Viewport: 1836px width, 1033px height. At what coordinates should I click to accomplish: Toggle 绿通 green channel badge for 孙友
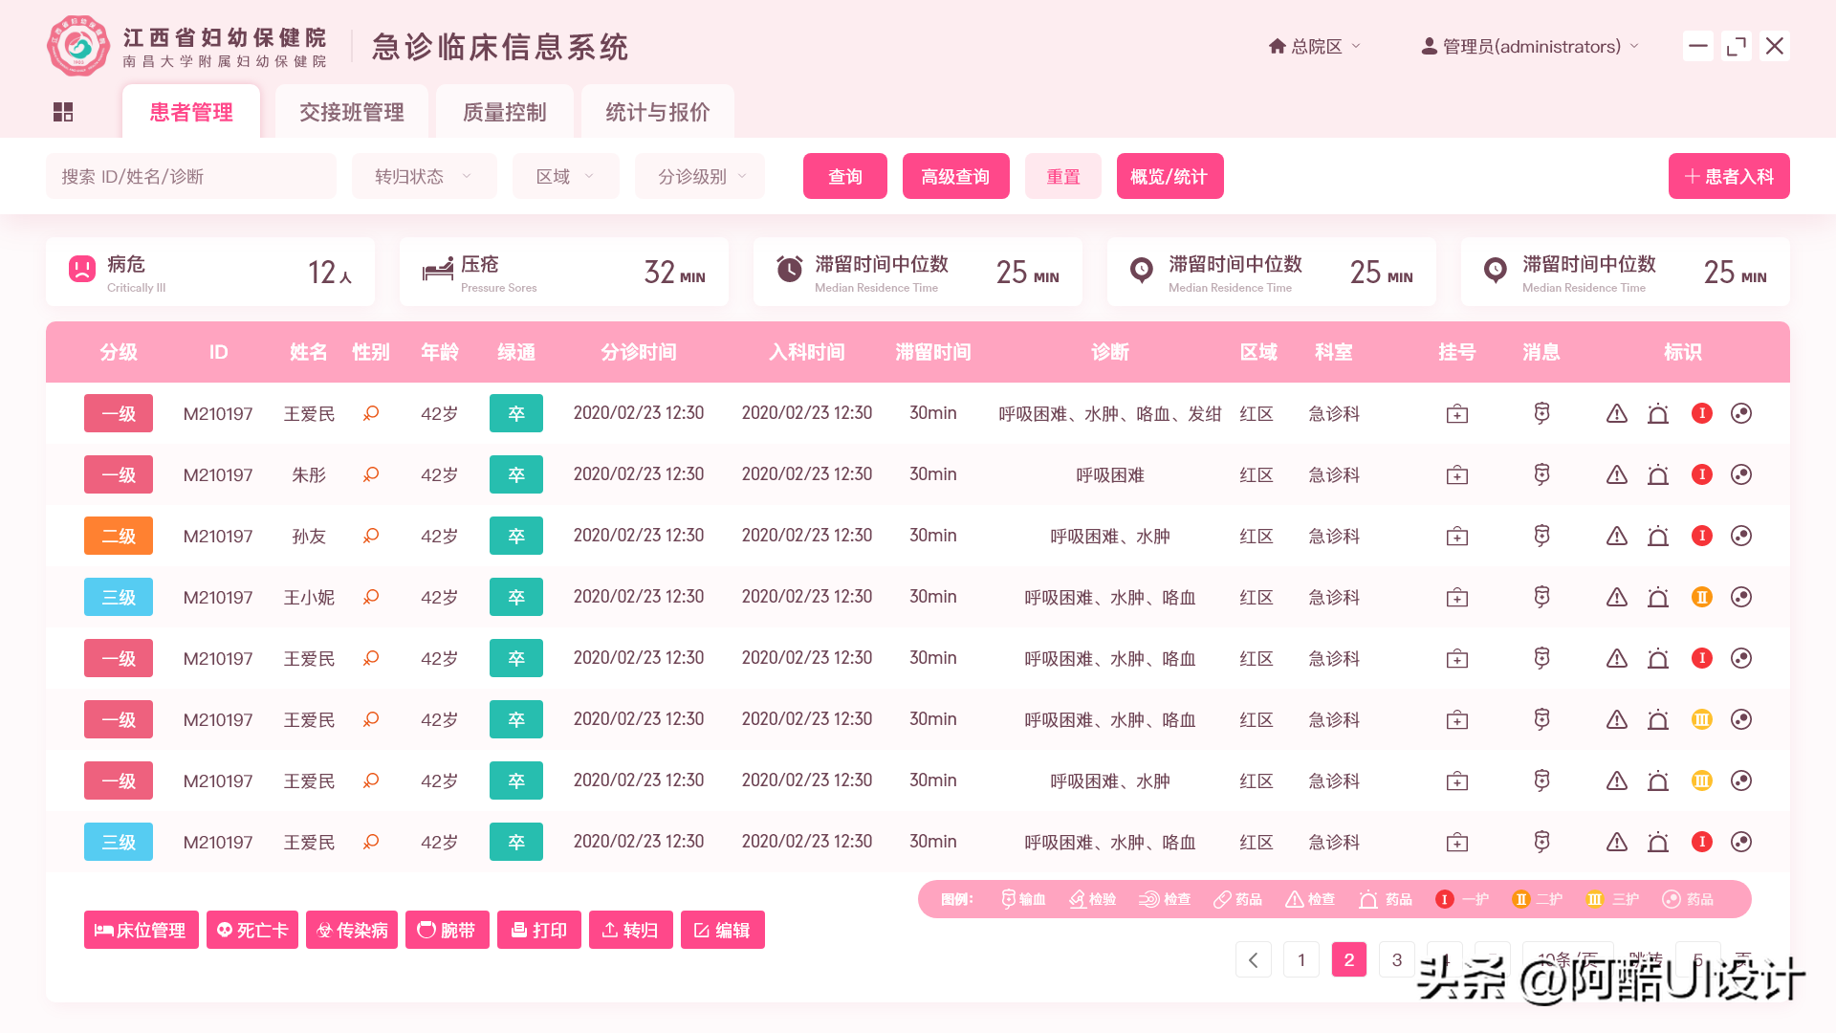pos(516,536)
